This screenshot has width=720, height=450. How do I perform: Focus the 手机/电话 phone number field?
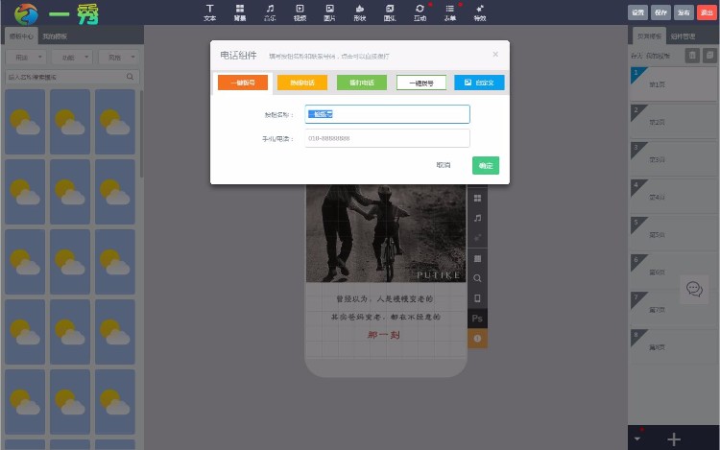[387, 138]
